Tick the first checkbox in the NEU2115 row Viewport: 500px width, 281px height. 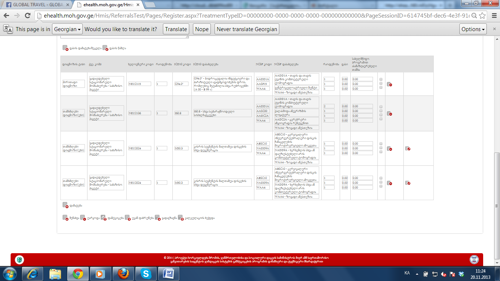[381, 79]
